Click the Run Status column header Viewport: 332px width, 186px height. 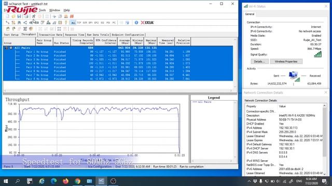tap(62, 41)
